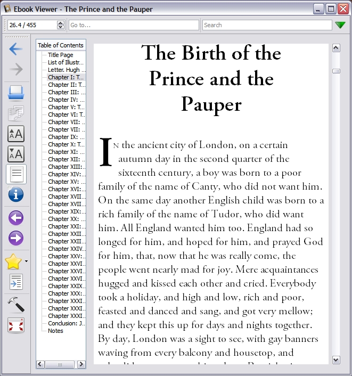Navigate to Chapter XII entry

[67, 159]
